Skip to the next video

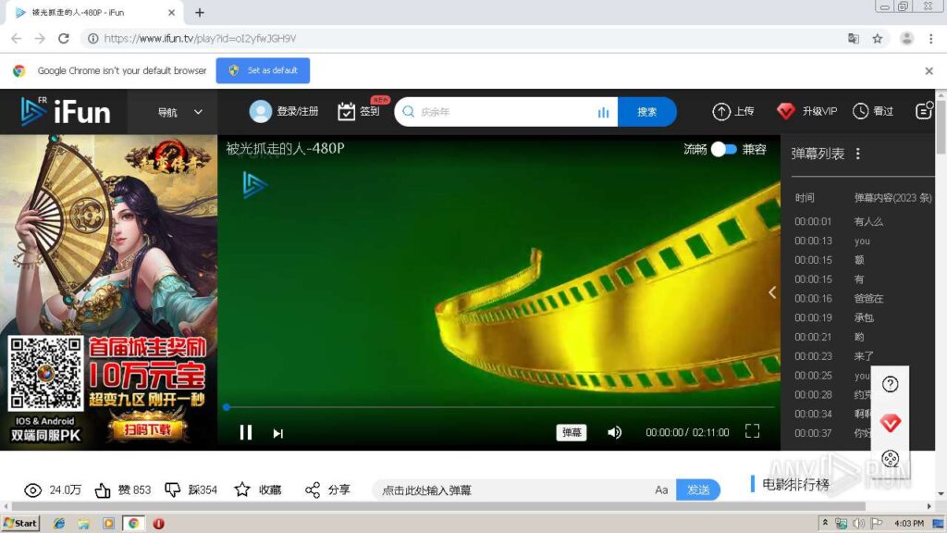point(277,433)
